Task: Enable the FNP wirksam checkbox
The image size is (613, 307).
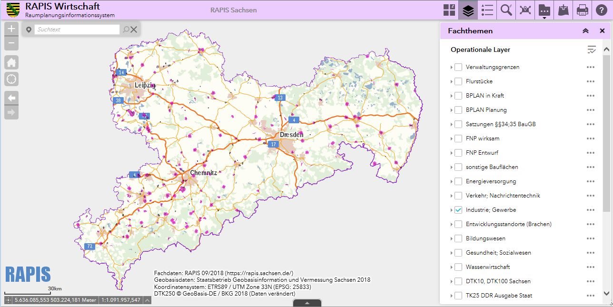Action: tap(458, 139)
